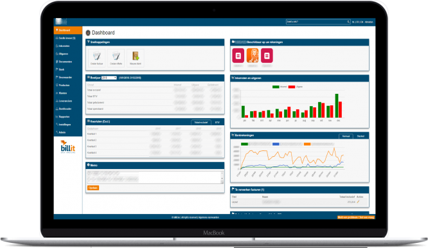The width and height of the screenshot is (428, 248).
Task: Open Klanten in the sidebar
Action: click(x=67, y=93)
